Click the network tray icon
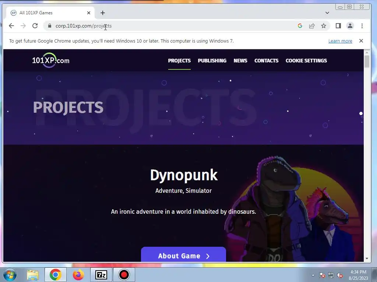The height and width of the screenshot is (282, 377). (331, 275)
